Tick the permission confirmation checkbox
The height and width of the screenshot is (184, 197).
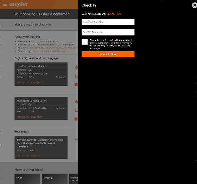point(84,42)
